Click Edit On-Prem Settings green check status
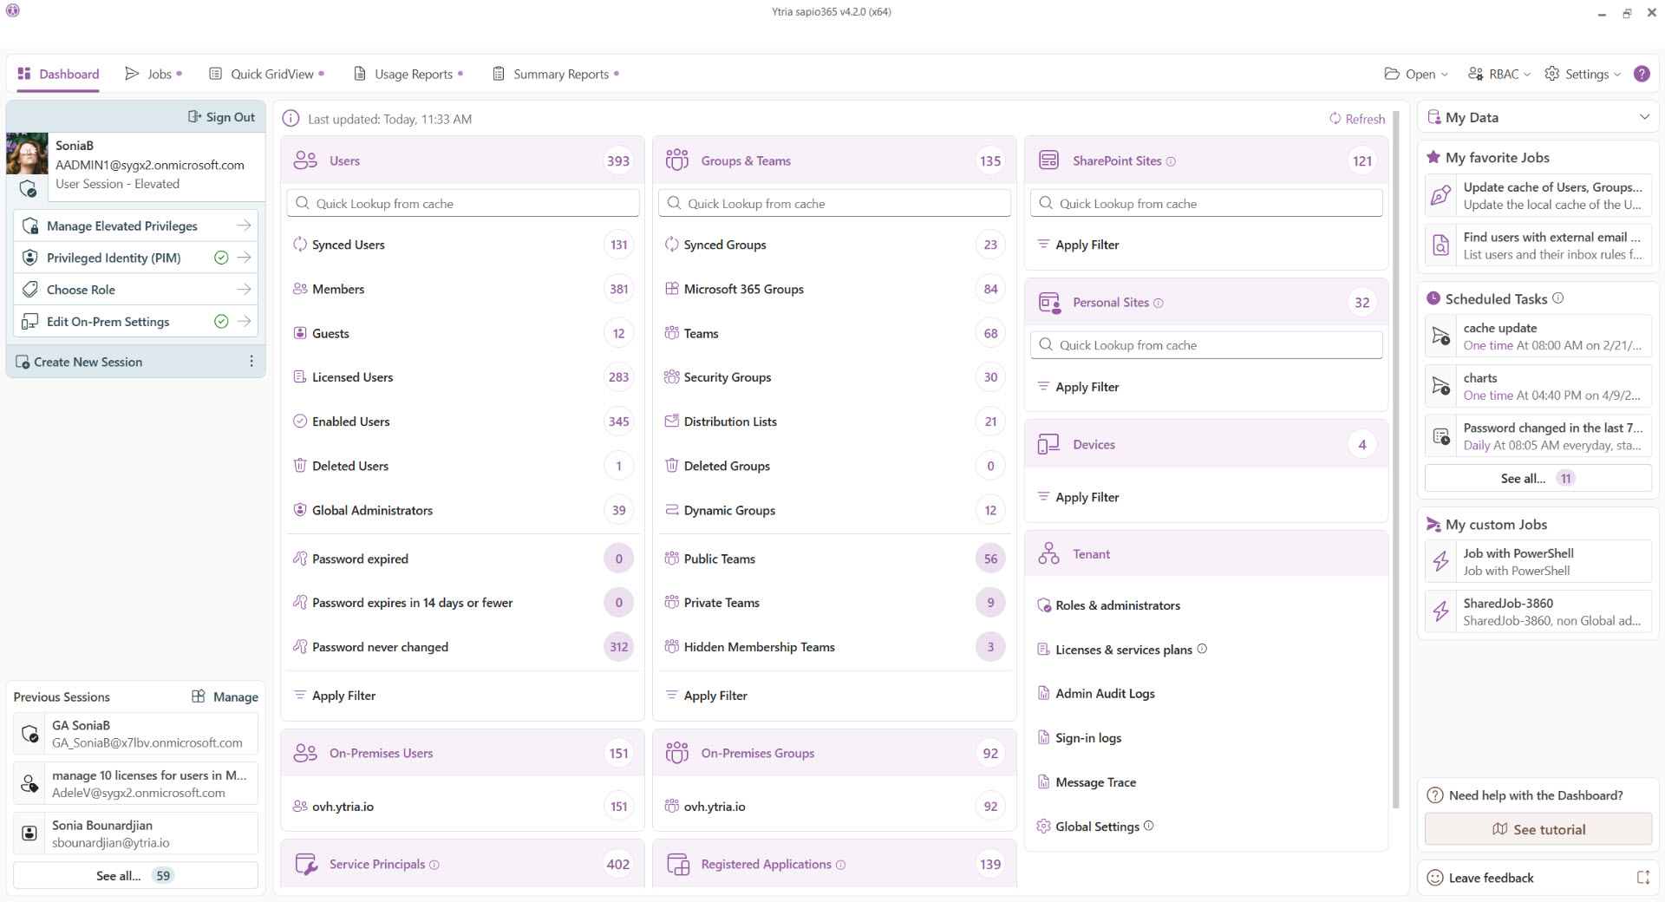The height and width of the screenshot is (902, 1665). pyautogui.click(x=221, y=322)
